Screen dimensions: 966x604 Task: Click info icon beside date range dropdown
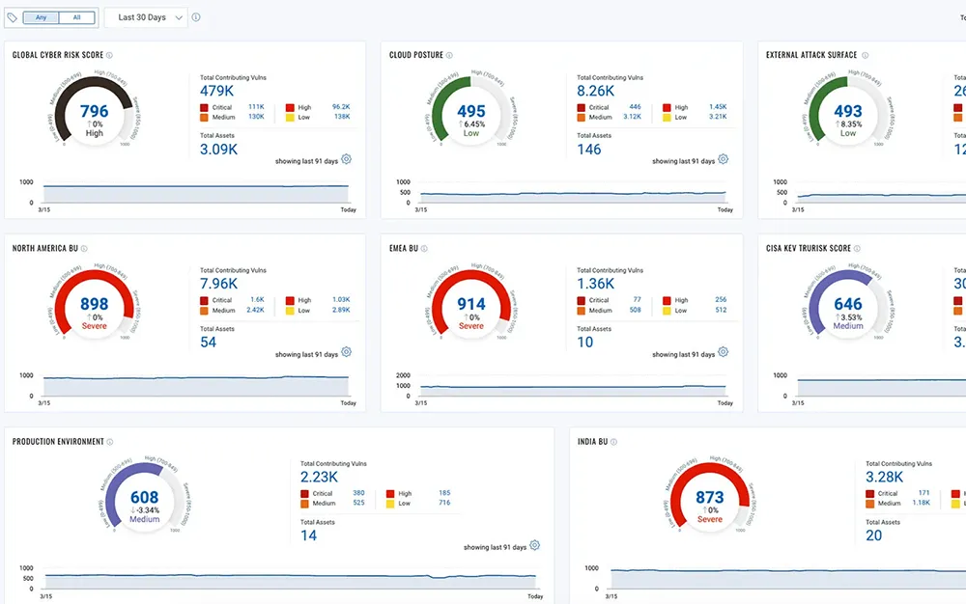[196, 17]
